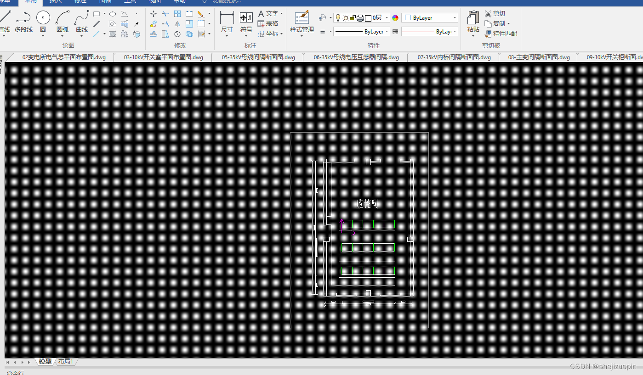The height and width of the screenshot is (375, 643).
Task: Click the Scale tool in Modify
Action: (189, 24)
